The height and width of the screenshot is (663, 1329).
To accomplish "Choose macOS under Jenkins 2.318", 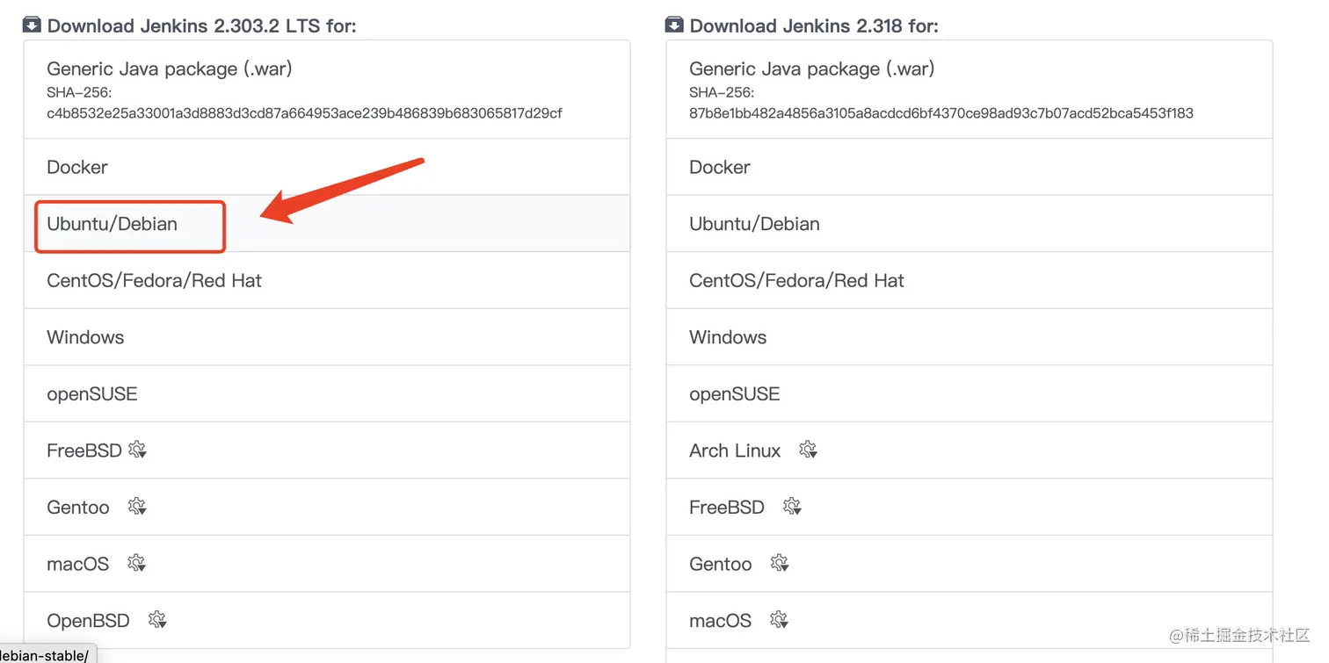I will pos(970,620).
